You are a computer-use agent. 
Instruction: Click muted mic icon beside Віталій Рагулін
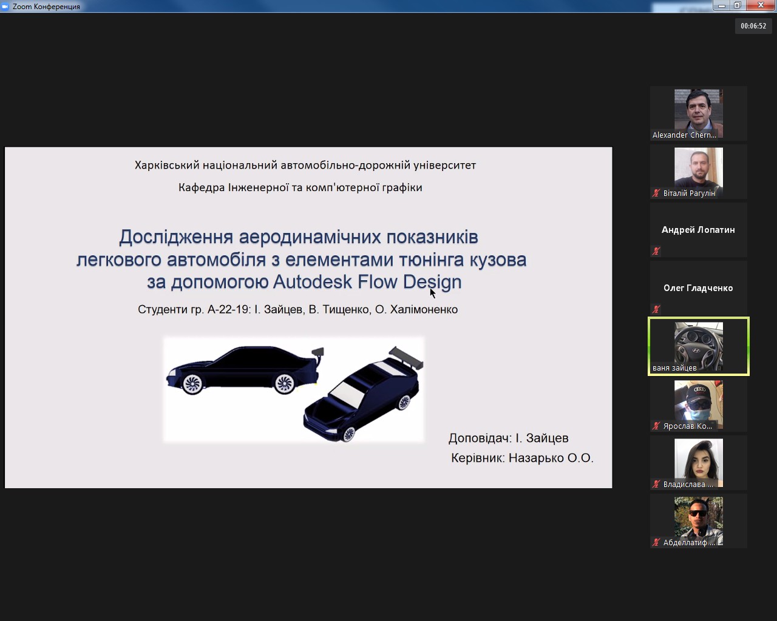pyautogui.click(x=656, y=193)
